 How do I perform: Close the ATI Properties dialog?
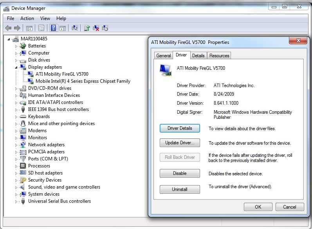(298, 40)
